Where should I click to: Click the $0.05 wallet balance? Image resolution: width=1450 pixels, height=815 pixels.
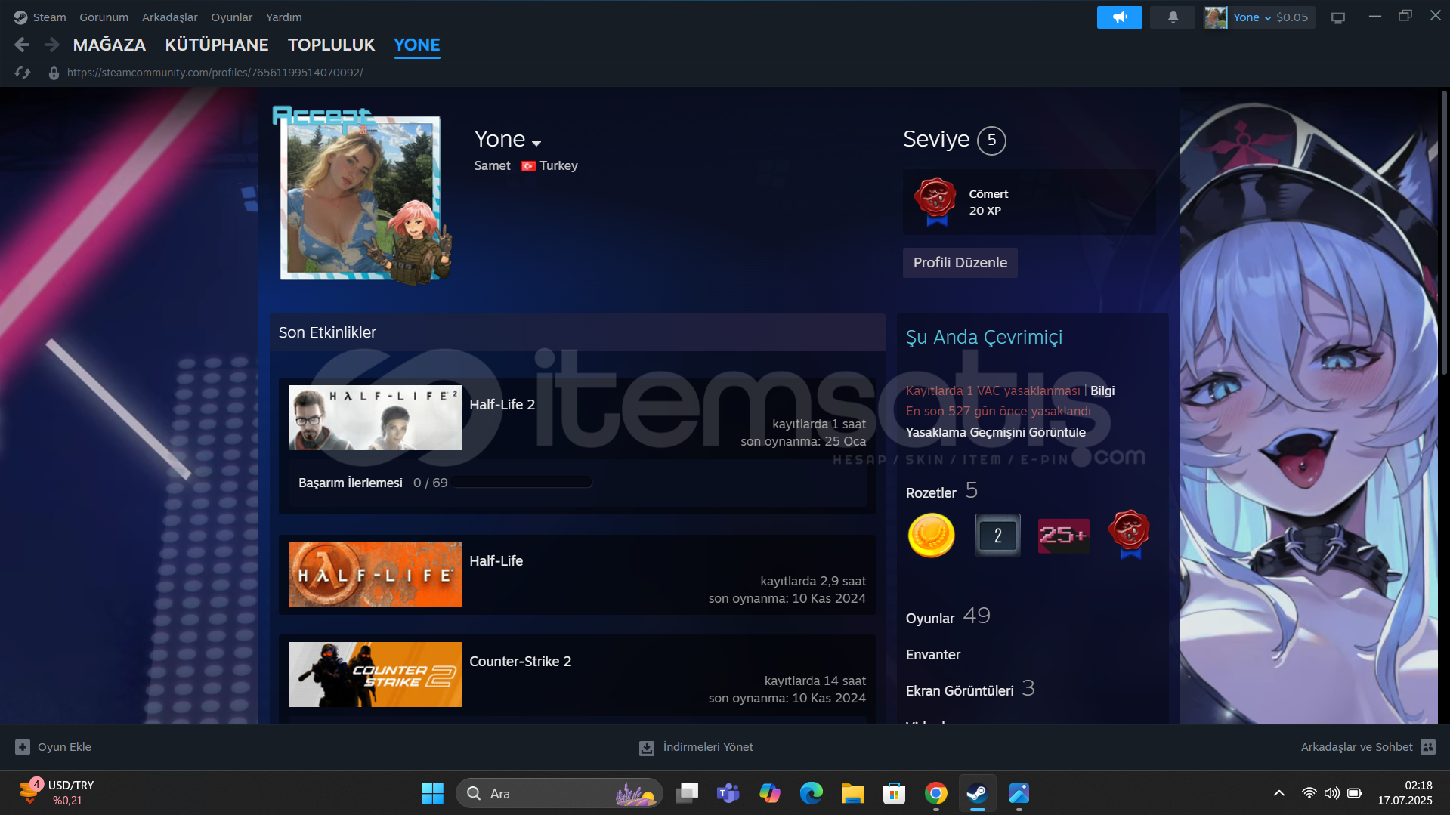[x=1292, y=17]
